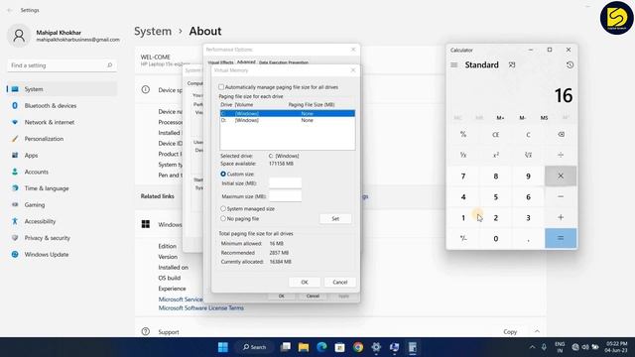This screenshot has width=635, height=357.
Task: Enable Automatically manage paging file size checkbox
Action: click(221, 87)
